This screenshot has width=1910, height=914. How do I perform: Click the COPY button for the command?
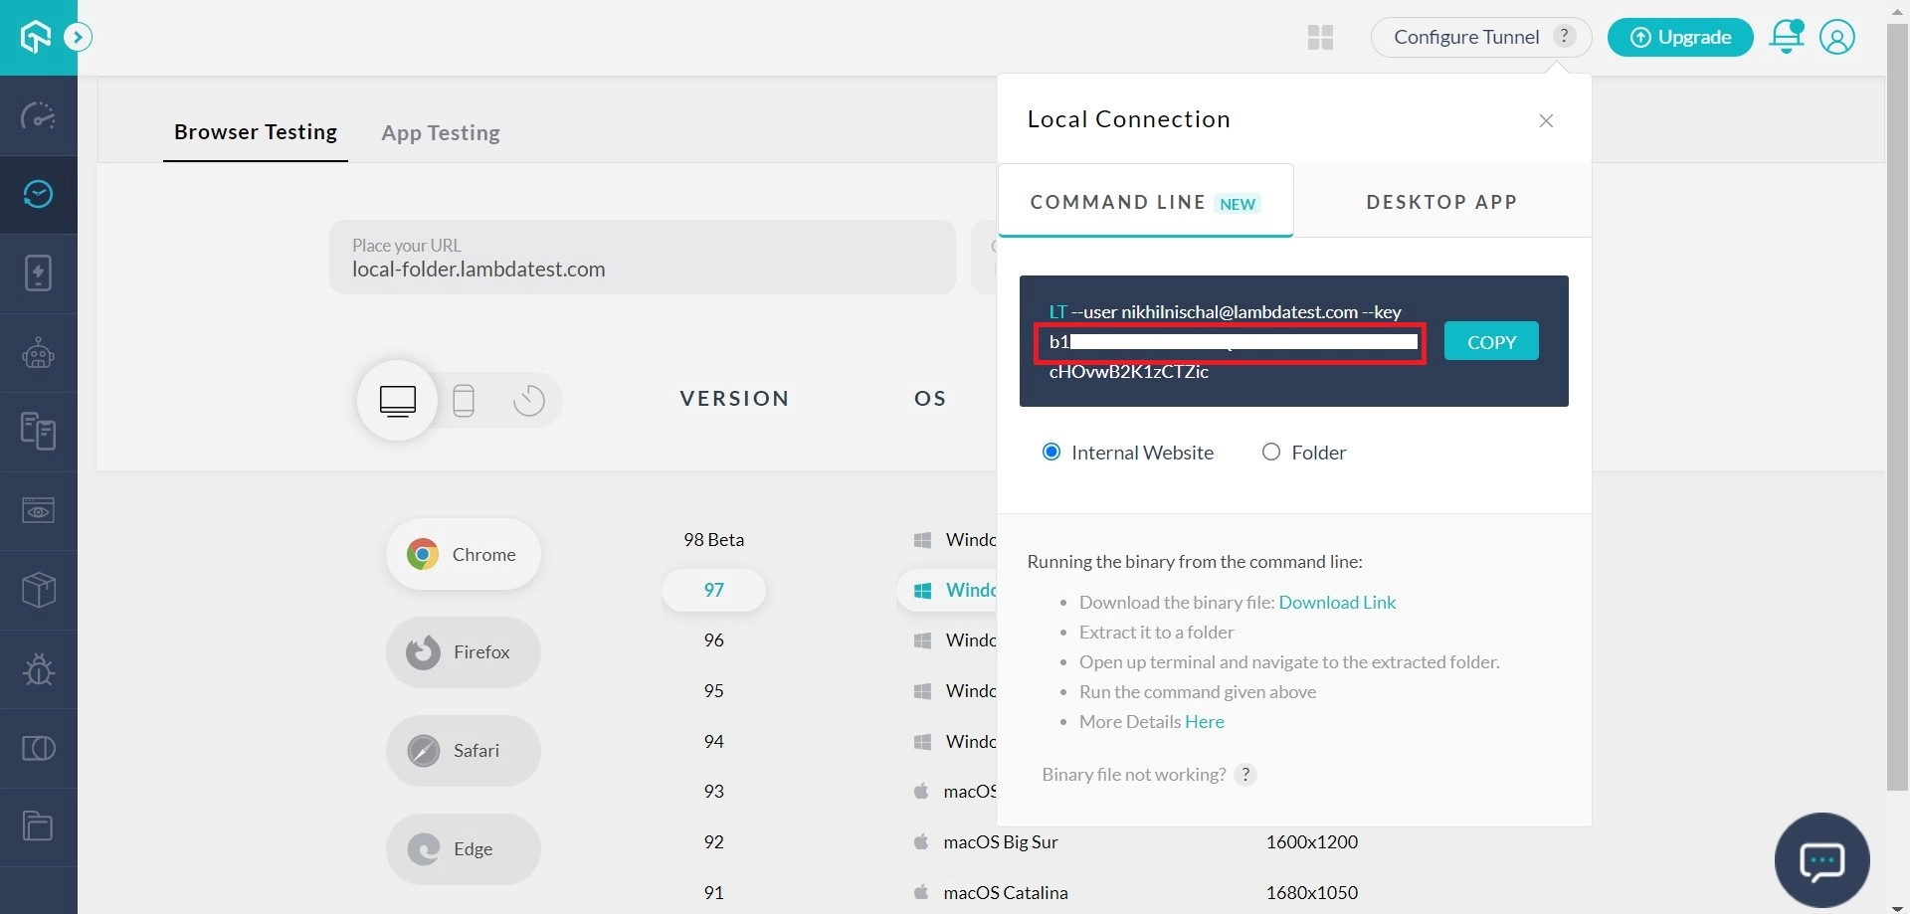click(x=1491, y=342)
